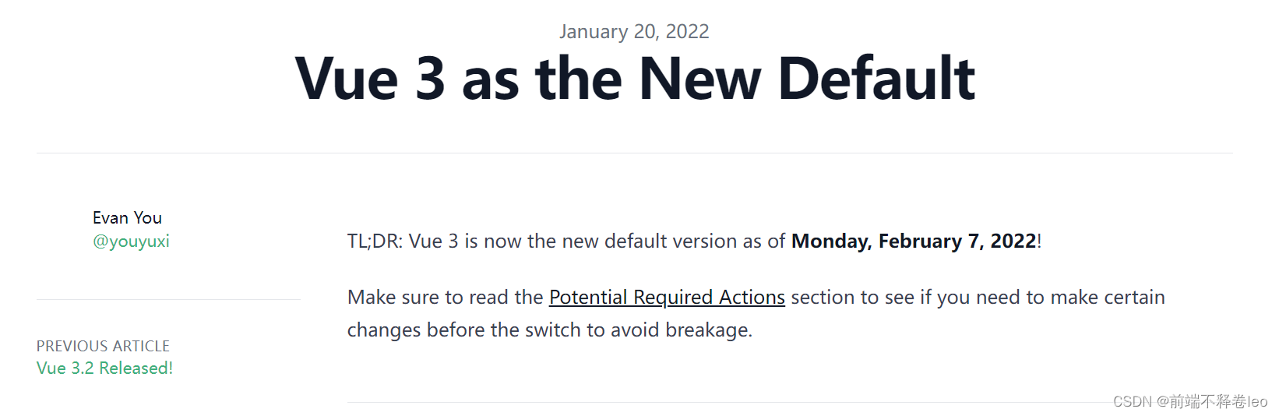Click the CSDN watermark text
This screenshot has width=1279, height=416.
[x=1189, y=401]
